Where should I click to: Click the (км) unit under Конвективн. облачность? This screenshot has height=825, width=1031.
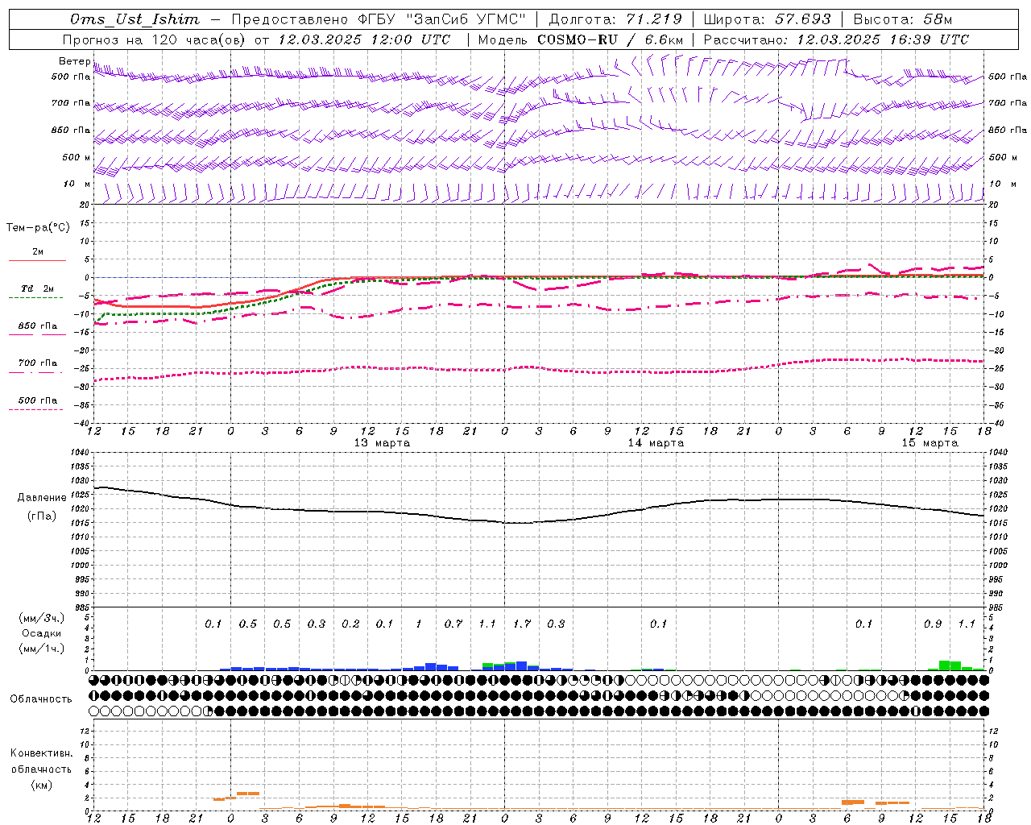pos(41,785)
